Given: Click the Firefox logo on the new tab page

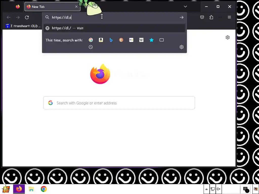Looking at the screenshot, I should click(x=100, y=74).
